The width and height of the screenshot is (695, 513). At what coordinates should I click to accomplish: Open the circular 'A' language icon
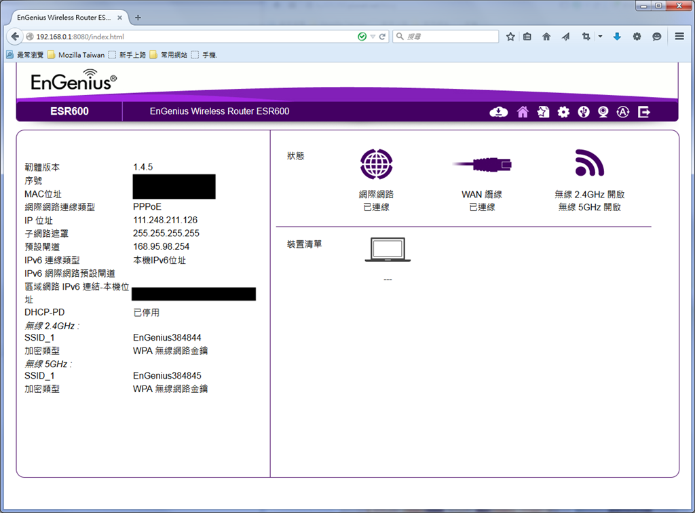(x=623, y=112)
